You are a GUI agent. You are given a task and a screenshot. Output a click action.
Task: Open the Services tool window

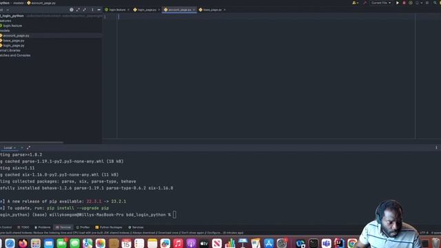tap(136, 227)
